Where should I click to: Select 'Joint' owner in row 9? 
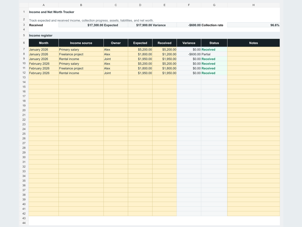pos(116,59)
